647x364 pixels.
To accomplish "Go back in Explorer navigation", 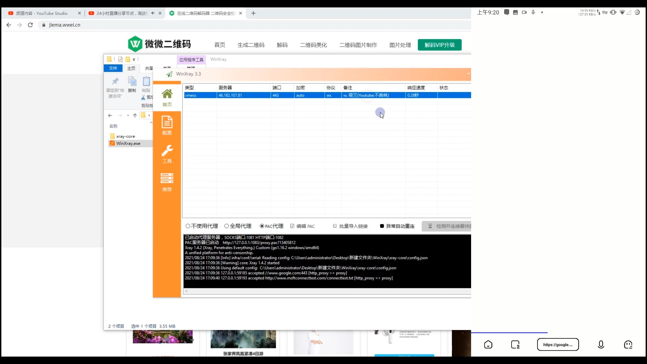I will 110,116.
